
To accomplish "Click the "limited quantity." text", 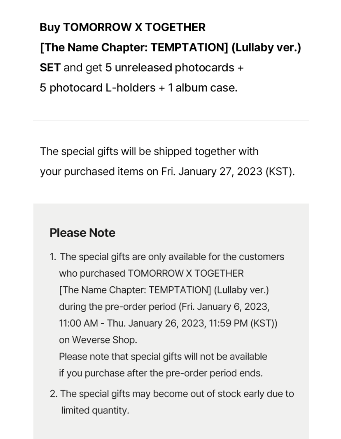I will coord(95,410).
